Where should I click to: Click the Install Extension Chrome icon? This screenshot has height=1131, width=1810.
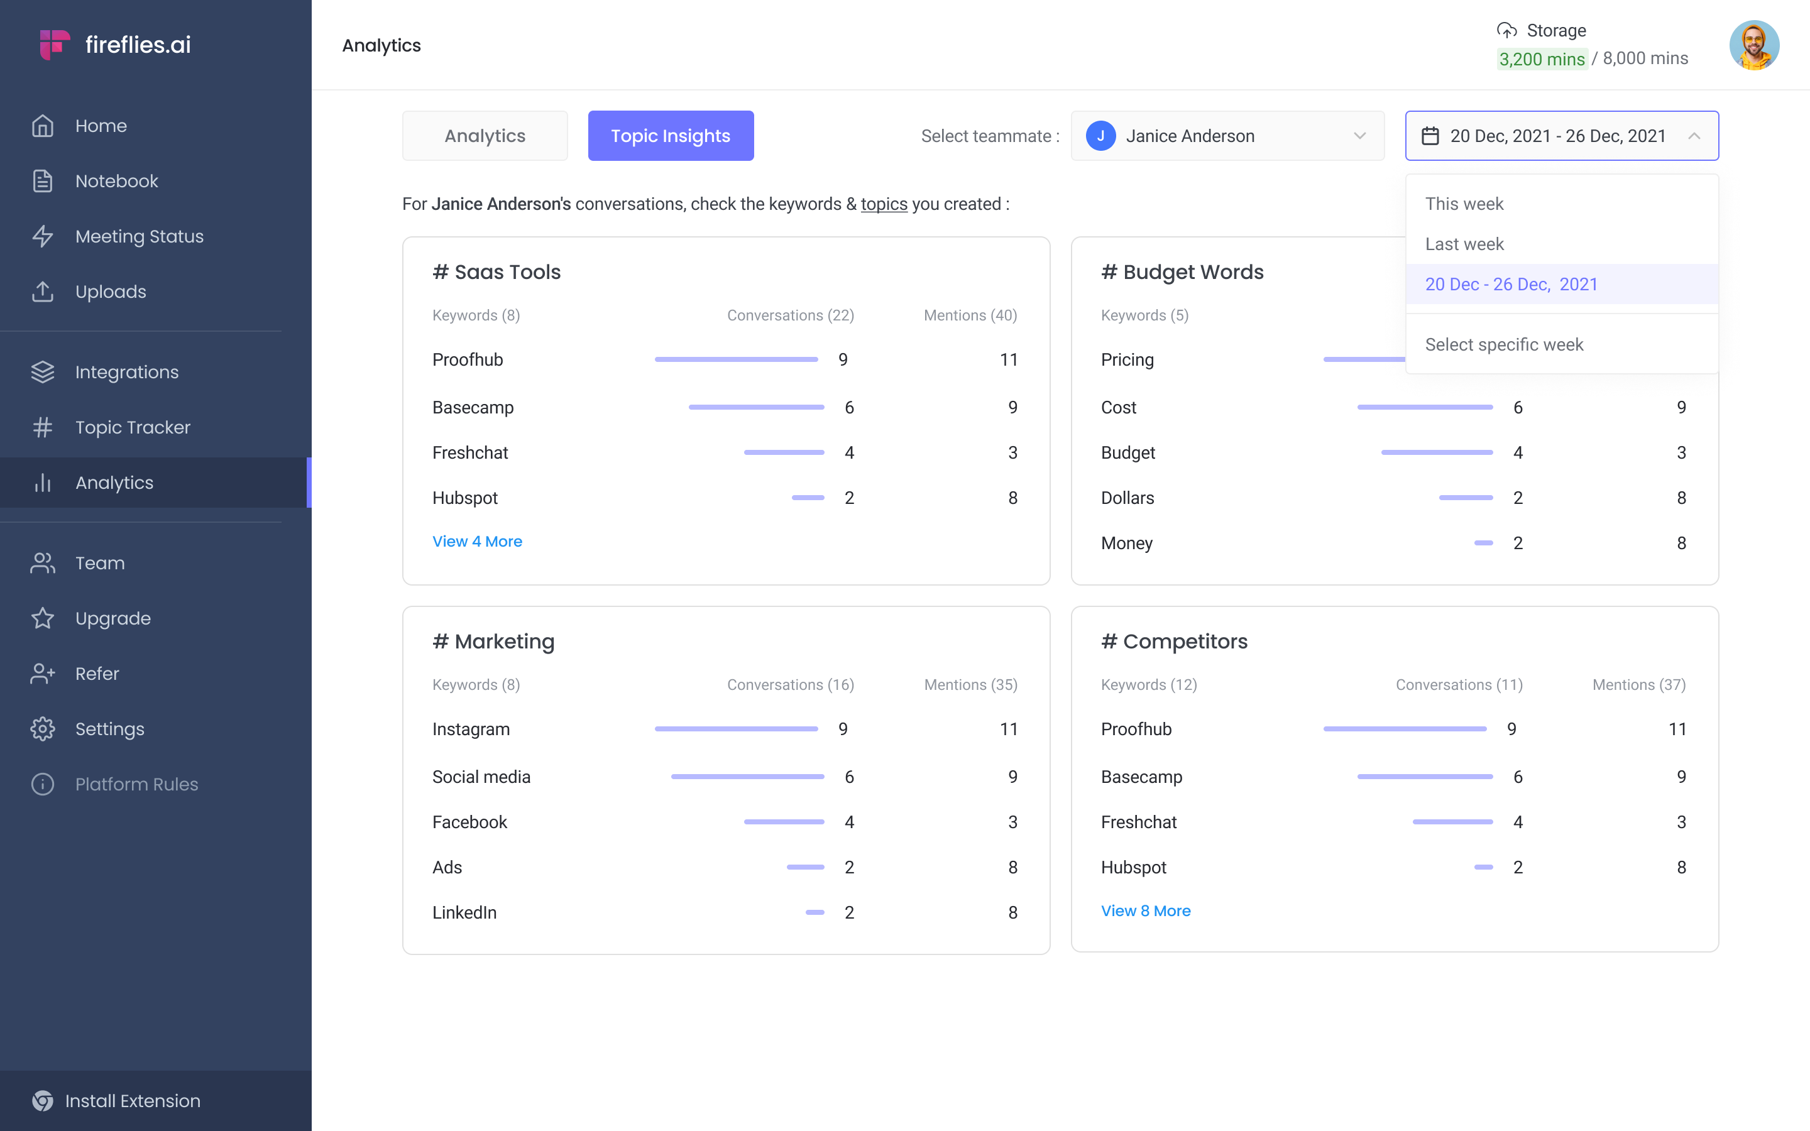(43, 1100)
